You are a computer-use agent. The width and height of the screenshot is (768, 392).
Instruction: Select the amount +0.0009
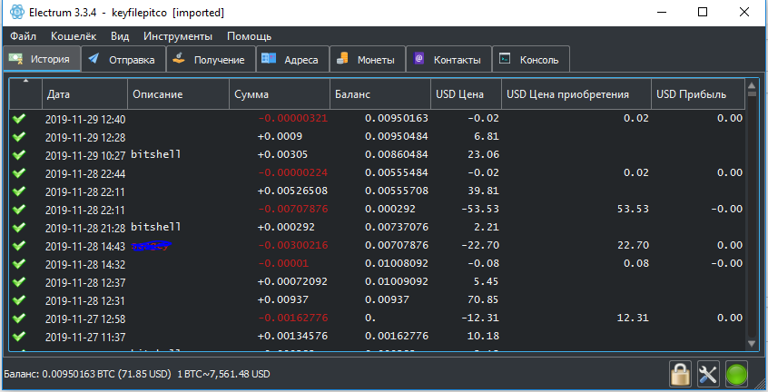[x=280, y=136]
